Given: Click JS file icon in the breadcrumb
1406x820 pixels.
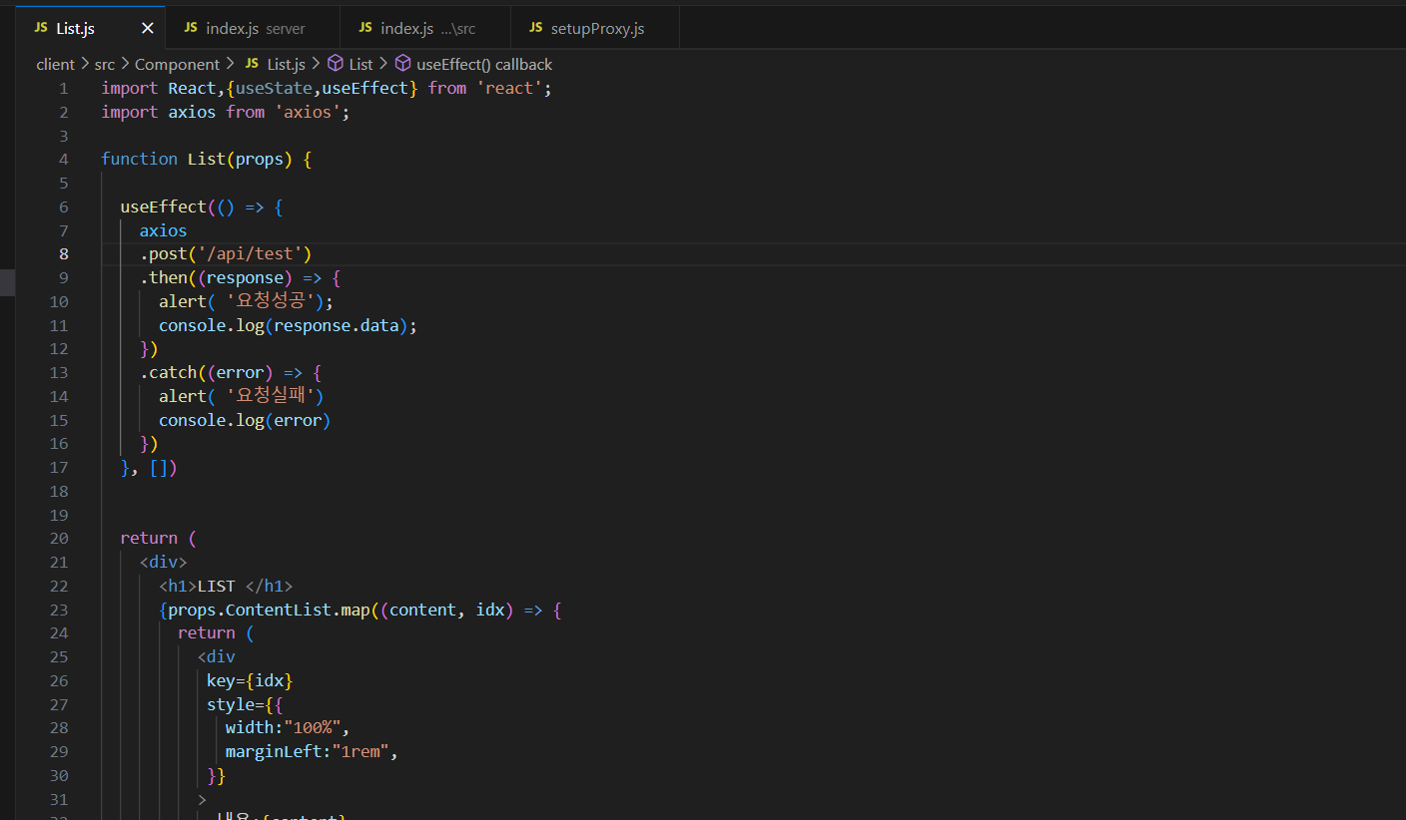Looking at the screenshot, I should click(x=252, y=64).
